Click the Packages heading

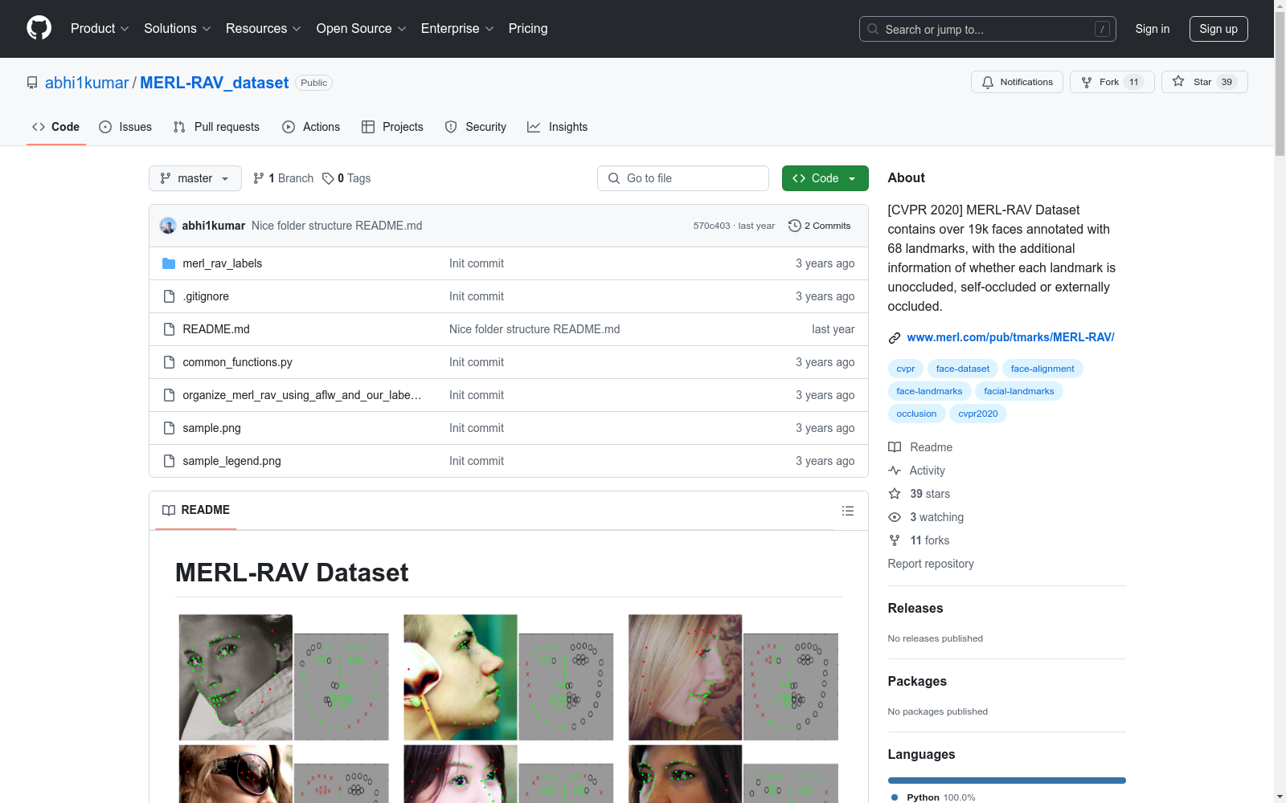[x=917, y=681]
